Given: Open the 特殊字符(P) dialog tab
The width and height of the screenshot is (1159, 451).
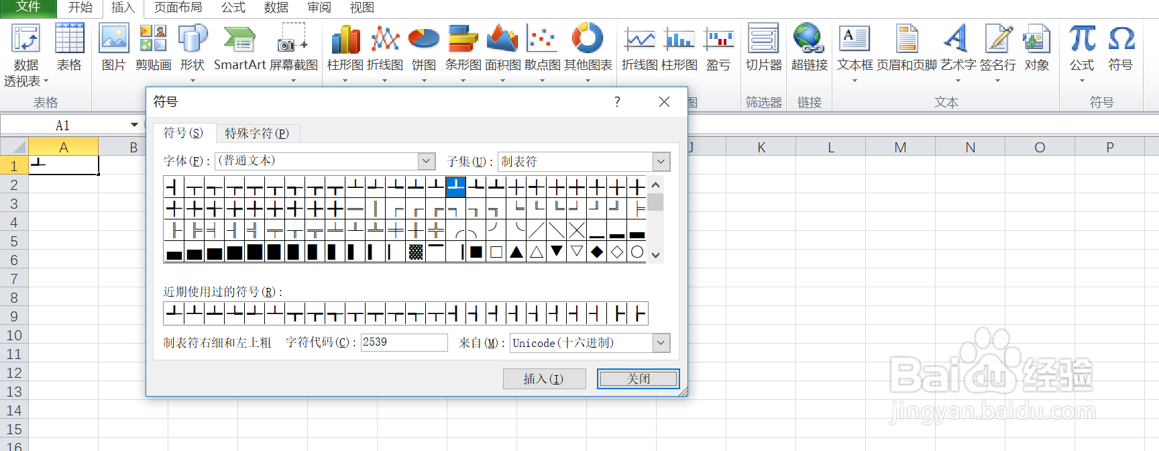Looking at the screenshot, I should click(x=257, y=134).
